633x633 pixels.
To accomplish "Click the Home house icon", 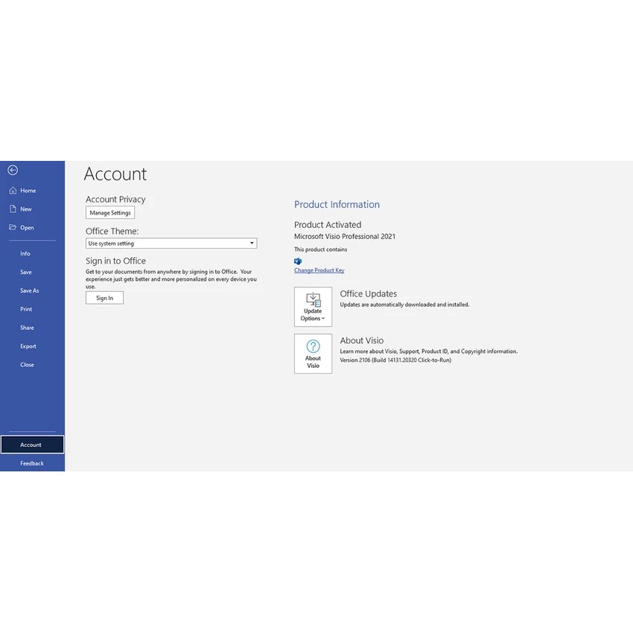I will click(x=13, y=191).
